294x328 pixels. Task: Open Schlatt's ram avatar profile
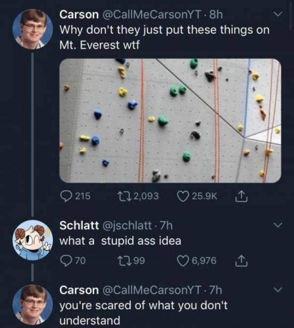tap(33, 239)
